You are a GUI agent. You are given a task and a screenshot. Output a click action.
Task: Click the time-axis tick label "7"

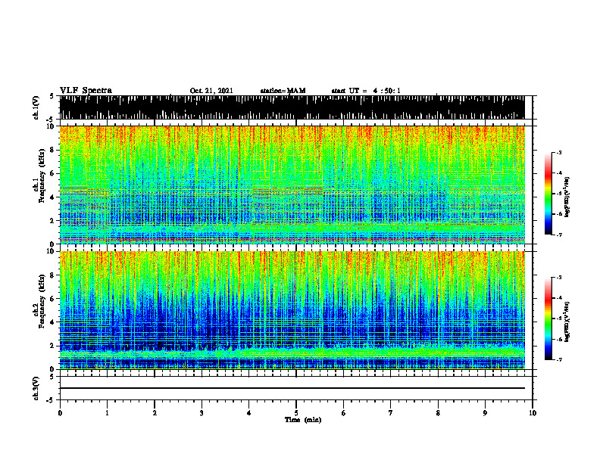click(391, 413)
